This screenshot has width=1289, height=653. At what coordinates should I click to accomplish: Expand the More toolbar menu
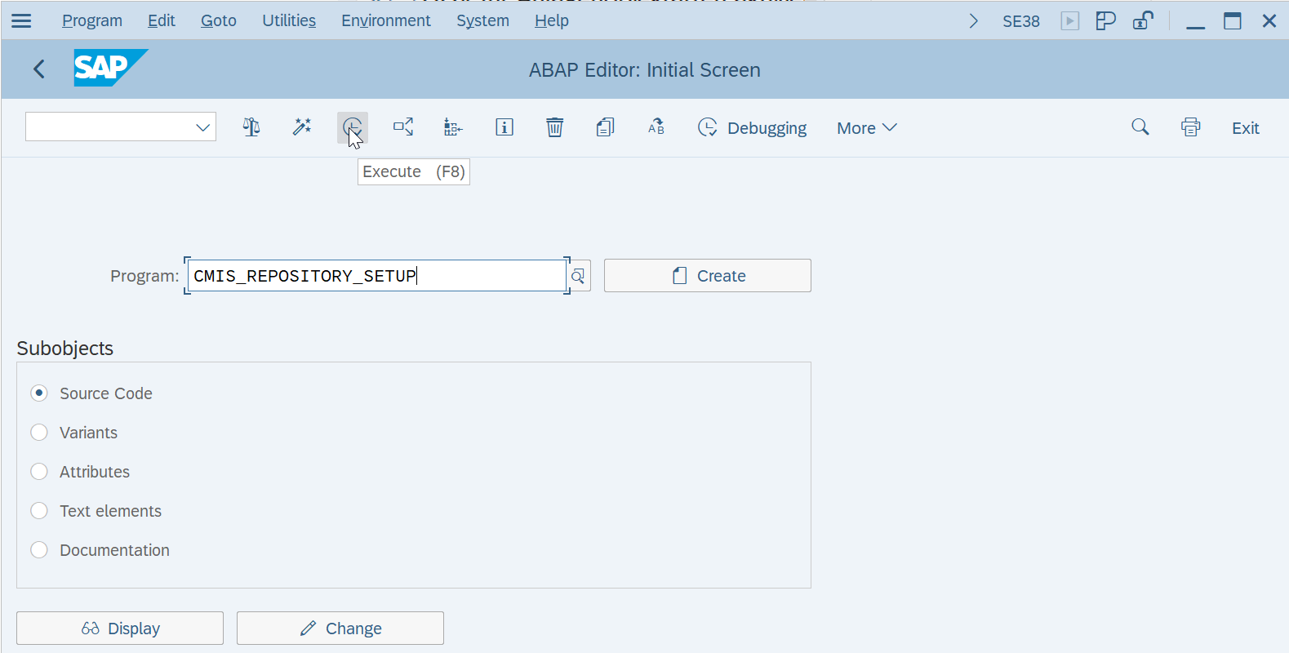[x=867, y=128]
